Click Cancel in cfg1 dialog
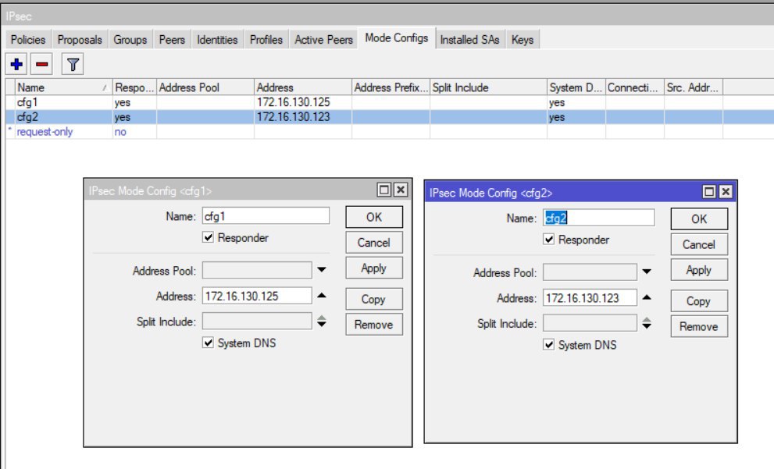Image resolution: width=774 pixels, height=469 pixels. point(373,243)
